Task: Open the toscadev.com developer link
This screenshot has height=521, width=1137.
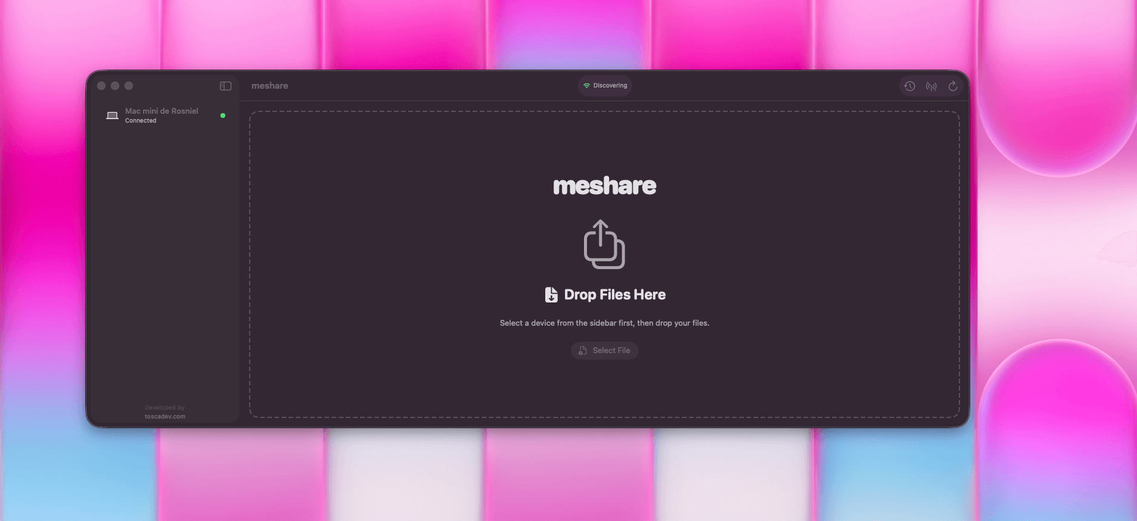Action: coord(165,416)
